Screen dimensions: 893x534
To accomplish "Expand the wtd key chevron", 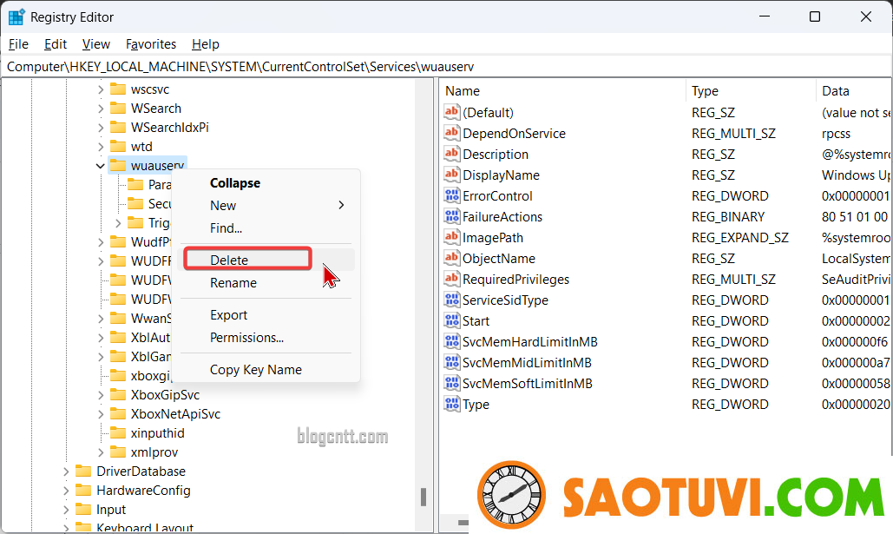I will pos(101,147).
